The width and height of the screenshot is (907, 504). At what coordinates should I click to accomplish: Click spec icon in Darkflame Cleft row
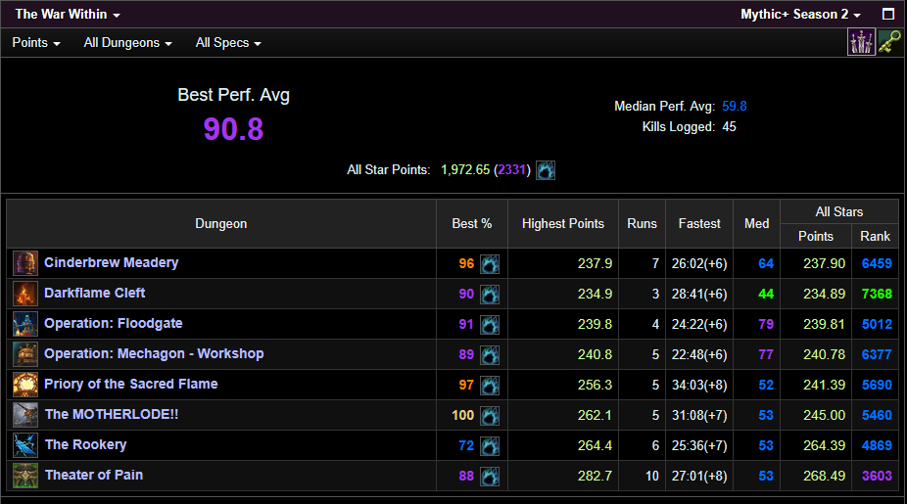tap(490, 295)
